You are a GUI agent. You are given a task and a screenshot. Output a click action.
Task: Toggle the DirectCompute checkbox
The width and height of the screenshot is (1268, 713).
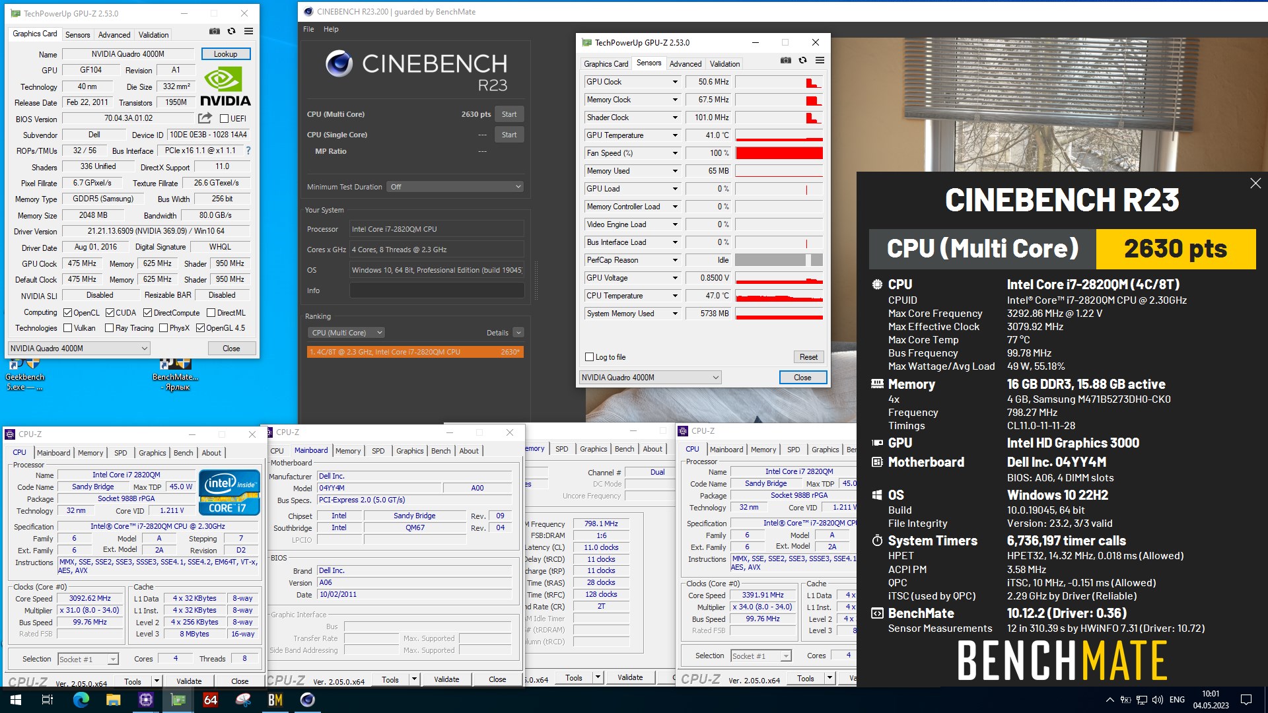click(147, 313)
